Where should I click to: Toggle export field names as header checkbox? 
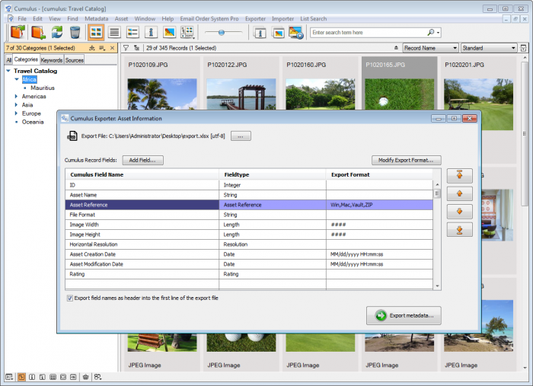pos(70,298)
